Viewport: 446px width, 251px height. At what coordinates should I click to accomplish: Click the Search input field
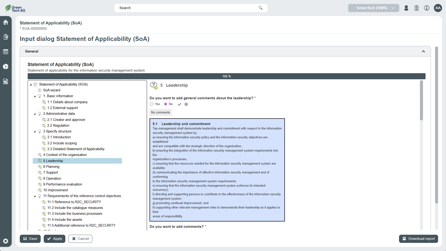point(187,8)
